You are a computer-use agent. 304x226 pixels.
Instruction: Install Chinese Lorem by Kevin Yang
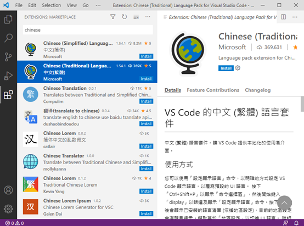[x=146, y=191]
